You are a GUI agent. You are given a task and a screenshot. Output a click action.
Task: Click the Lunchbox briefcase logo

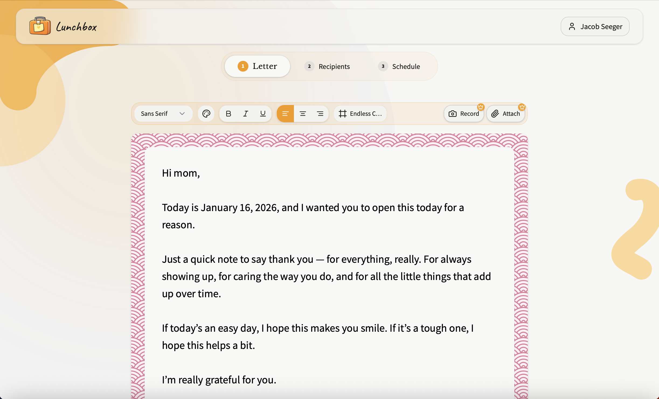click(x=40, y=26)
